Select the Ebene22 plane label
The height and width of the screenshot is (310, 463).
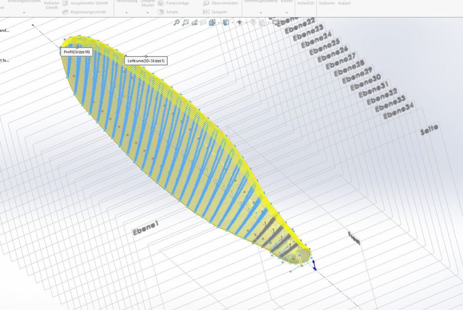pos(300,26)
